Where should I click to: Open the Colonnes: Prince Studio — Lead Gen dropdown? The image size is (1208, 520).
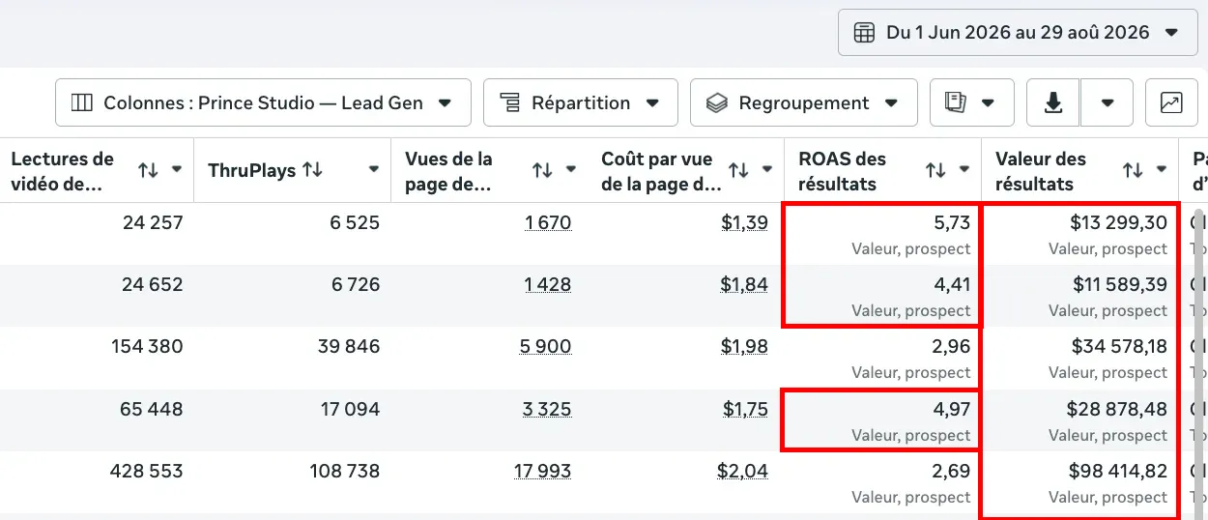click(263, 102)
